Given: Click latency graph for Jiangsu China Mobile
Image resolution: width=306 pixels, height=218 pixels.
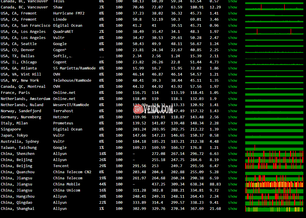Looking at the screenshot, I should (x=274, y=184).
